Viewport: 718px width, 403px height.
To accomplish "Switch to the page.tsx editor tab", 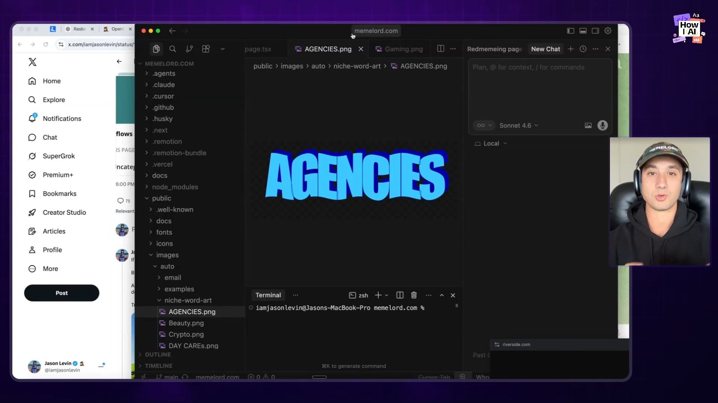I will [x=258, y=49].
